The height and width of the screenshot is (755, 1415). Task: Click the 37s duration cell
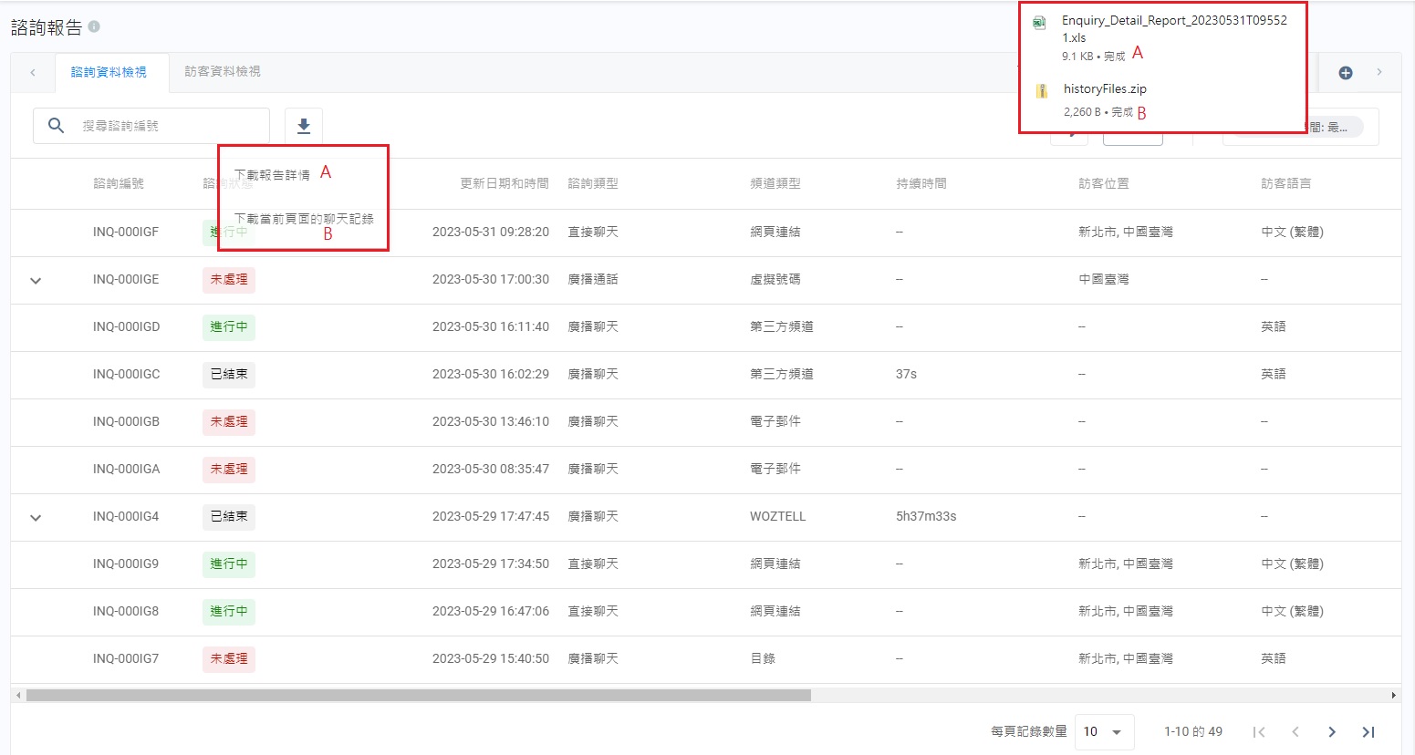pyautogui.click(x=906, y=374)
